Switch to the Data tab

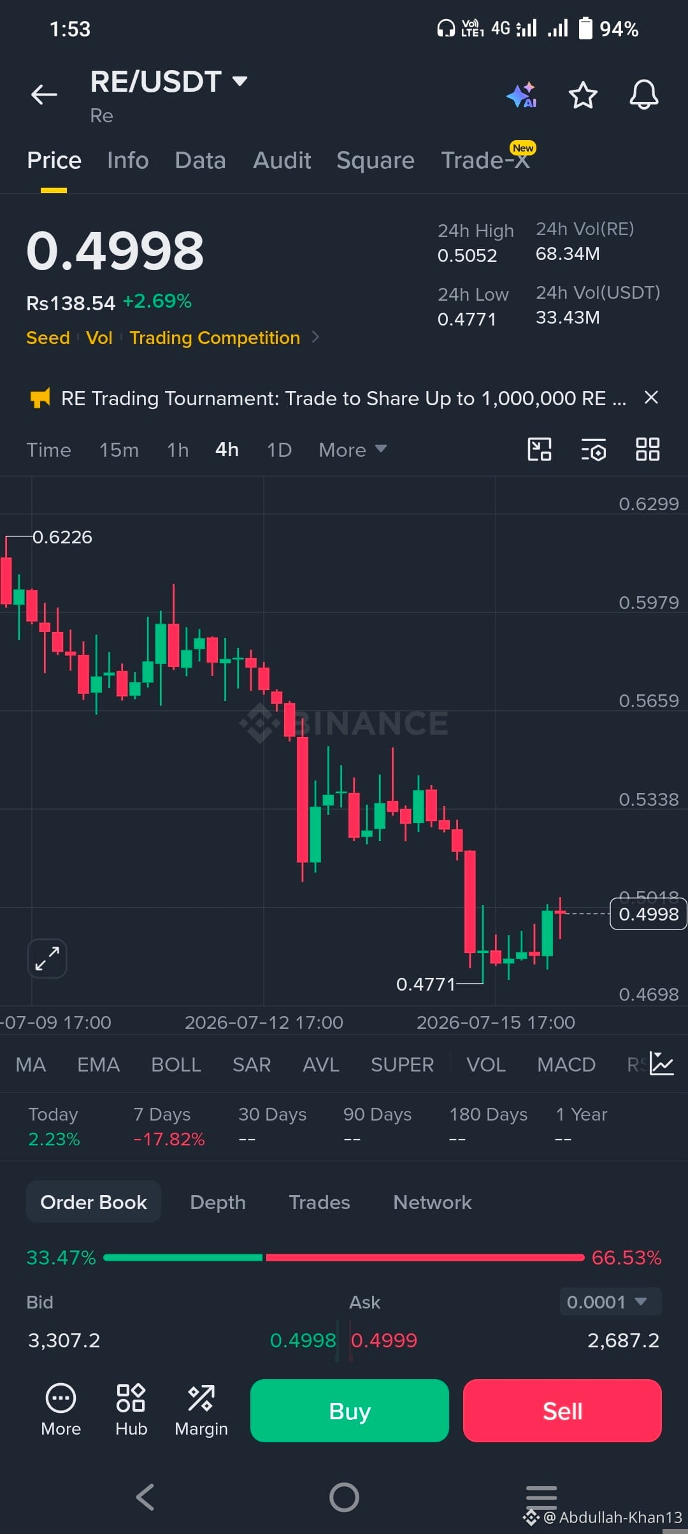tap(200, 161)
